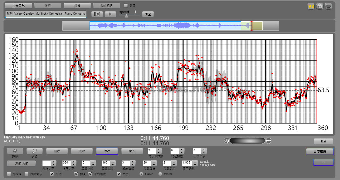
Task: Click the 上传音乐 upload button
Action: 18,5
